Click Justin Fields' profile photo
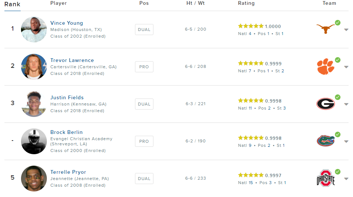 pos(34,104)
